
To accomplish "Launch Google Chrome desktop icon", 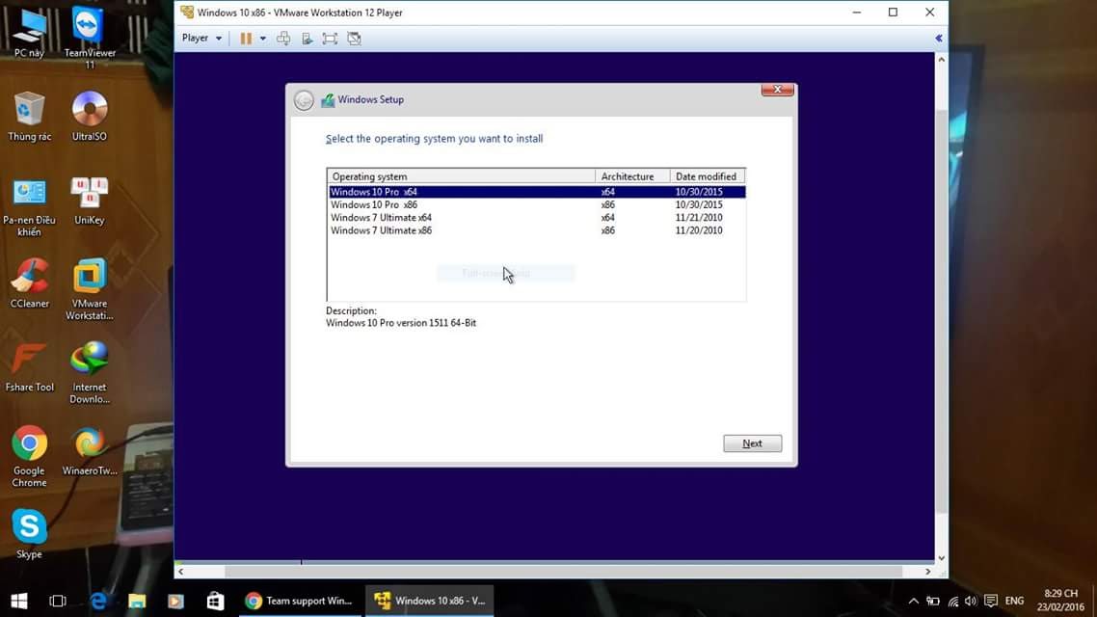I will (x=29, y=456).
